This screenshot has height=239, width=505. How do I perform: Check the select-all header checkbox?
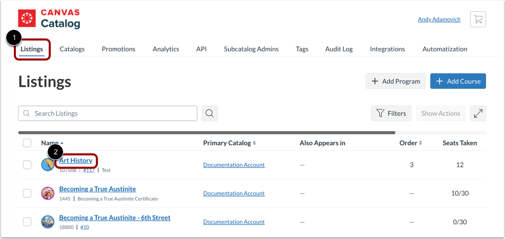pos(27,143)
